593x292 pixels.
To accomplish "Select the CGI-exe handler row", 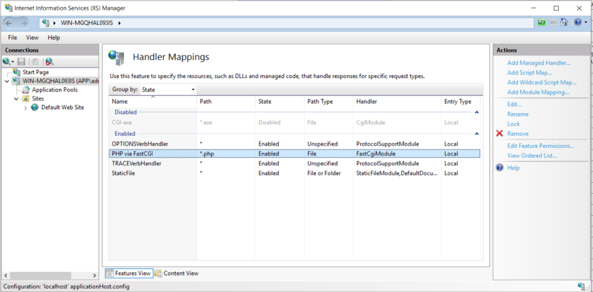I will [x=294, y=123].
